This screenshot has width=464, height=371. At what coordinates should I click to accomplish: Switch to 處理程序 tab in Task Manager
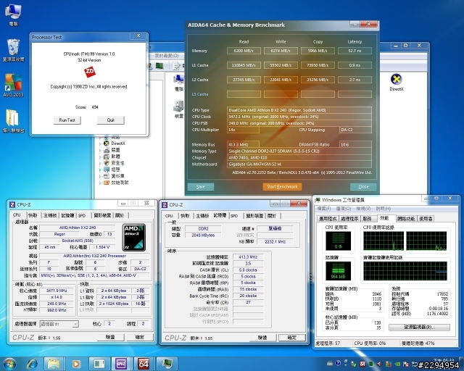point(349,219)
